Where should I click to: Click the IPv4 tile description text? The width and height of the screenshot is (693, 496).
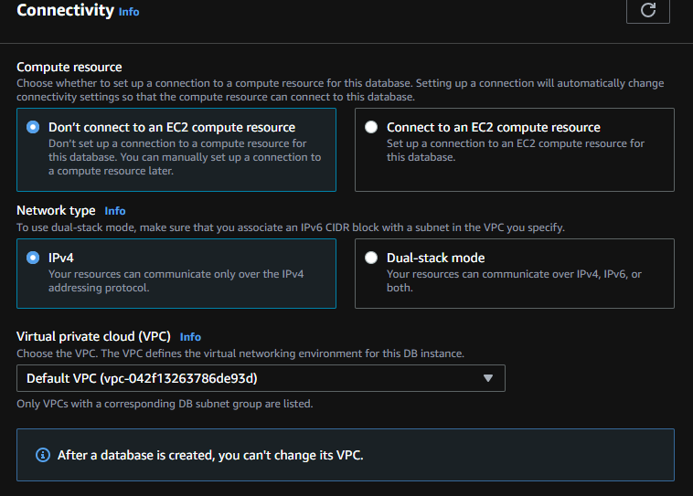176,280
